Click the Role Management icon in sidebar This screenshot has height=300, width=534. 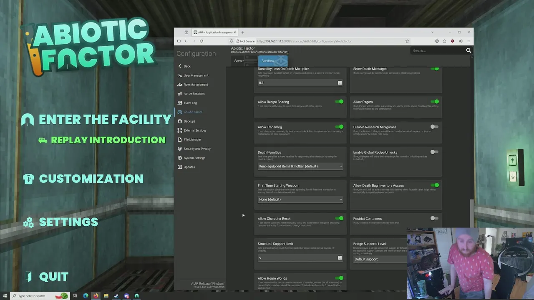[x=180, y=85]
